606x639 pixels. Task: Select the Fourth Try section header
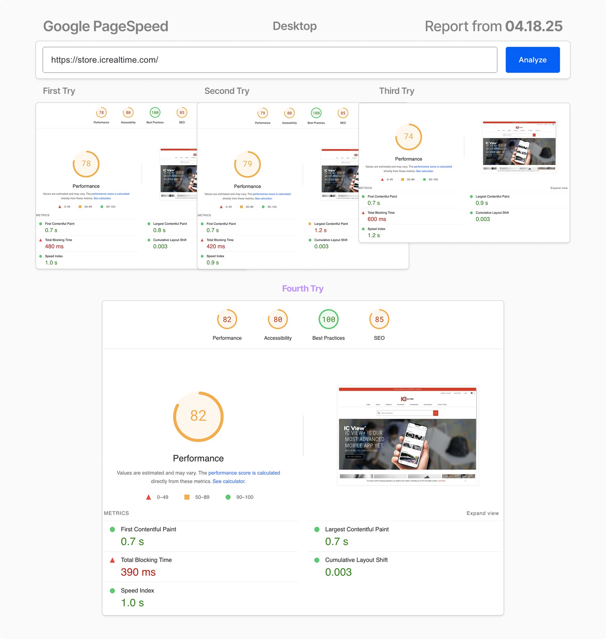tap(303, 288)
